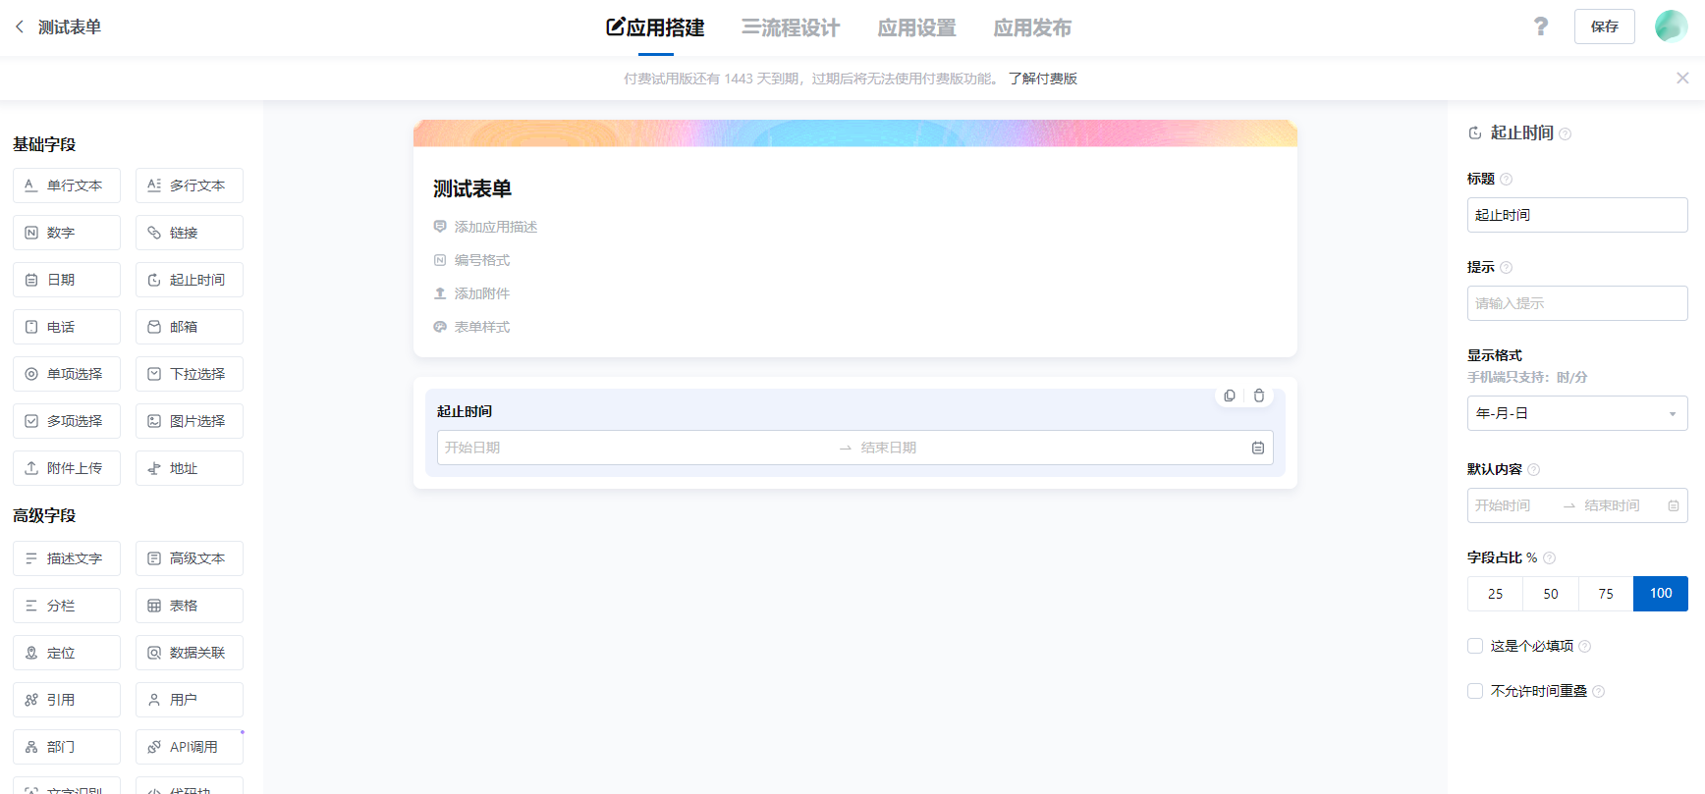1705x794 pixels.
Task: Click the 保存 button
Action: [1604, 26]
